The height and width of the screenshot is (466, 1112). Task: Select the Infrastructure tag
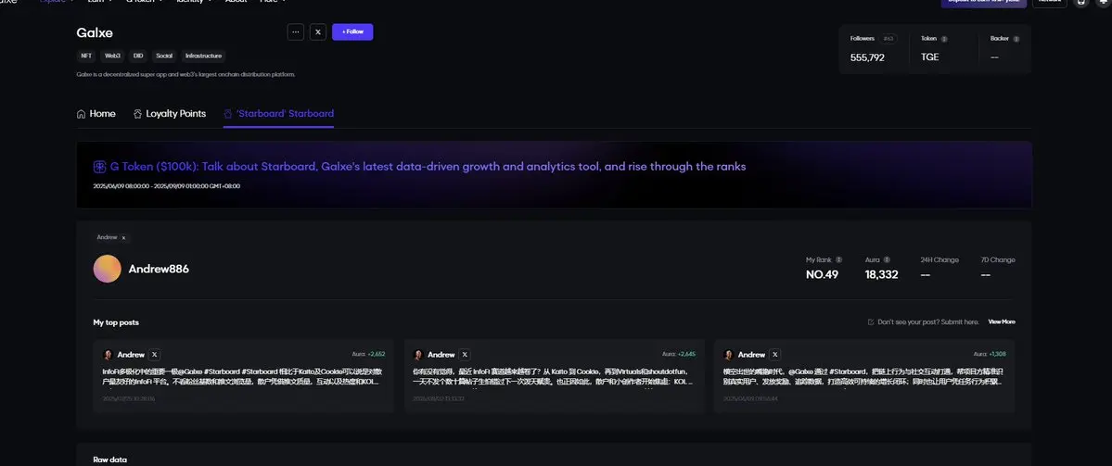203,56
